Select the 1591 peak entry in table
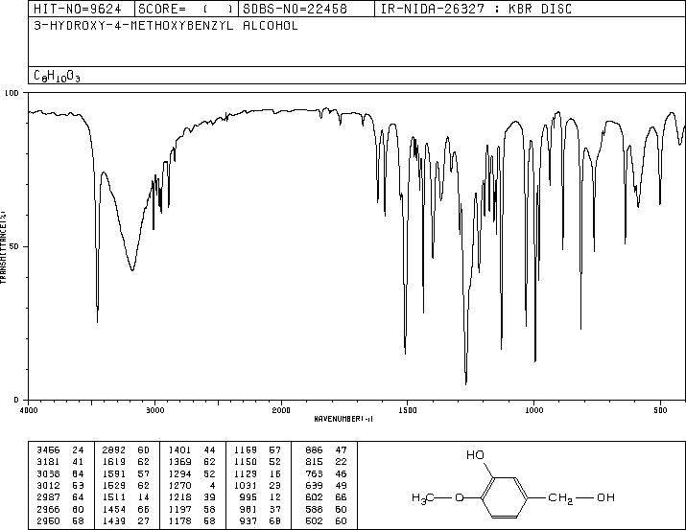This screenshot has width=686, height=530. coord(126,473)
